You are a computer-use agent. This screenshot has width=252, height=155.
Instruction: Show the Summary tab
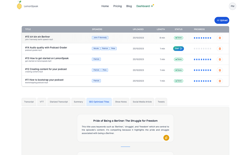click(x=78, y=102)
